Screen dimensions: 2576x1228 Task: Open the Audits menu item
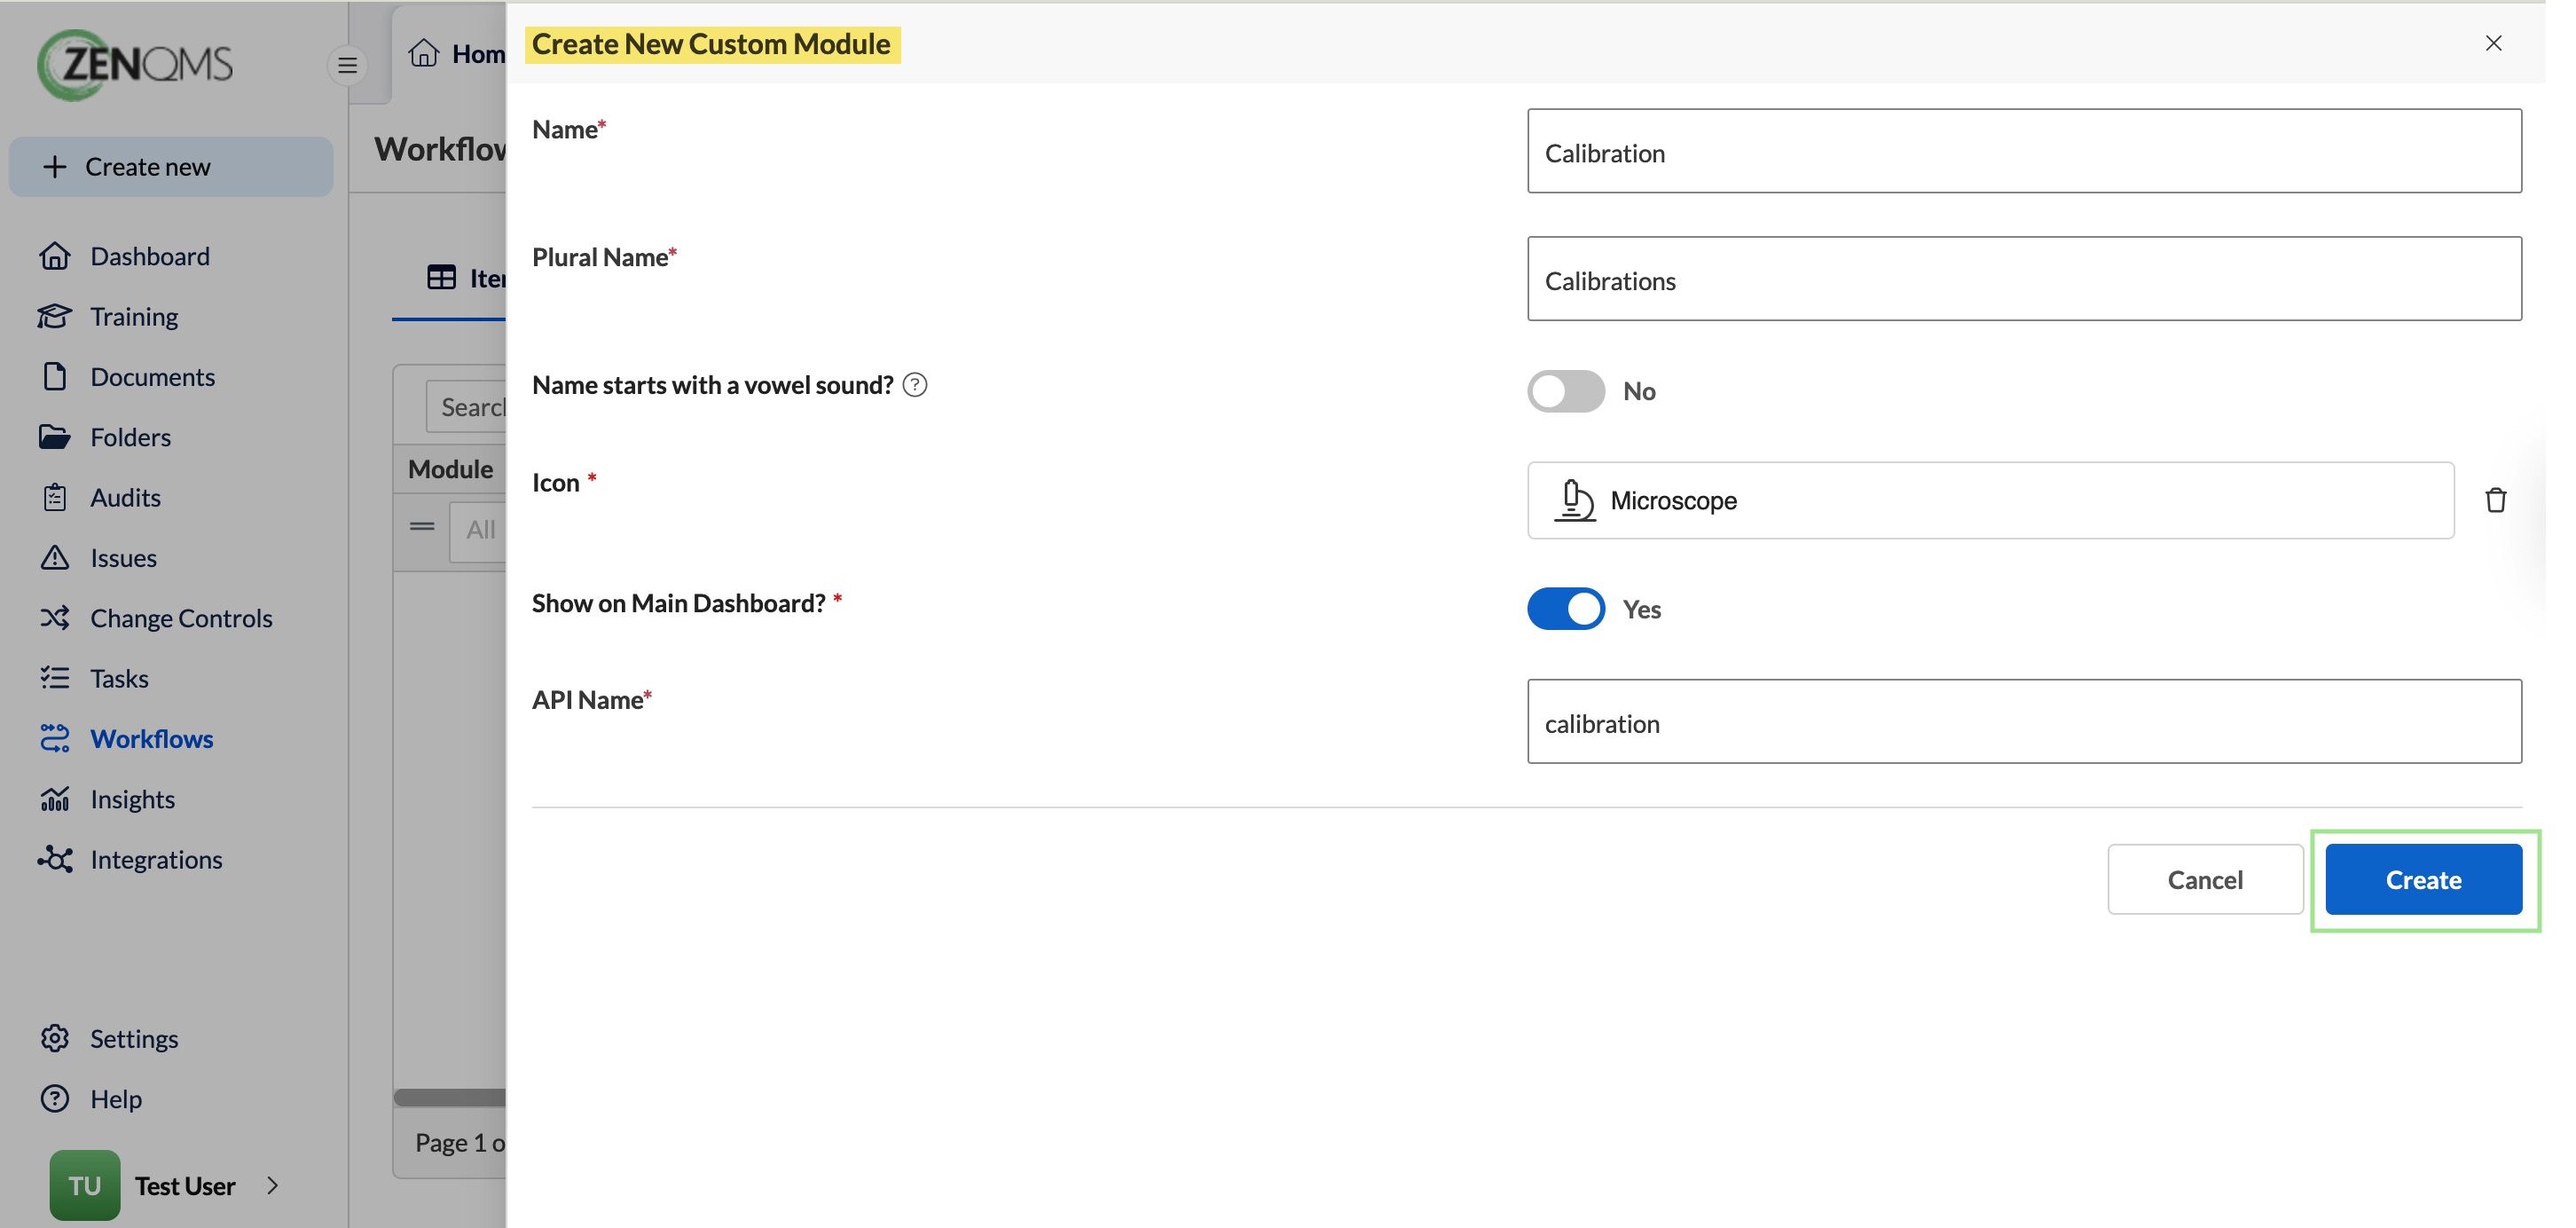[x=125, y=497]
